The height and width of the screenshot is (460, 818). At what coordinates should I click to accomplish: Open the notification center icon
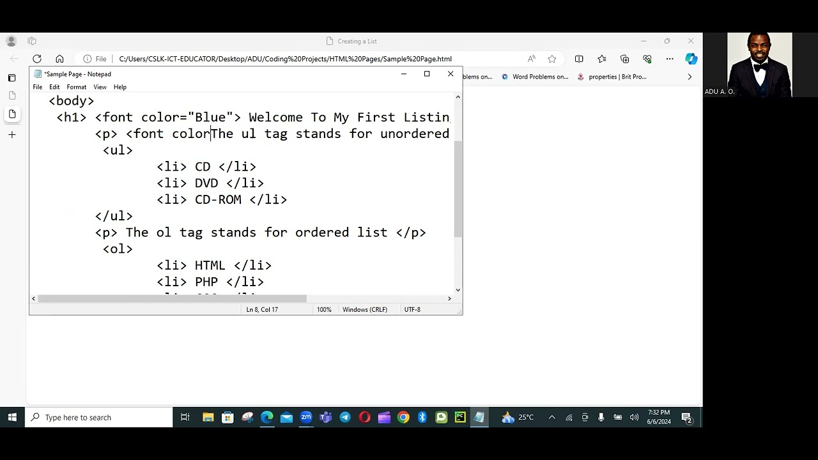(x=687, y=417)
